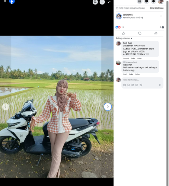Open Alpian Yan's avatar
The image size is (169, 186).
118,63
